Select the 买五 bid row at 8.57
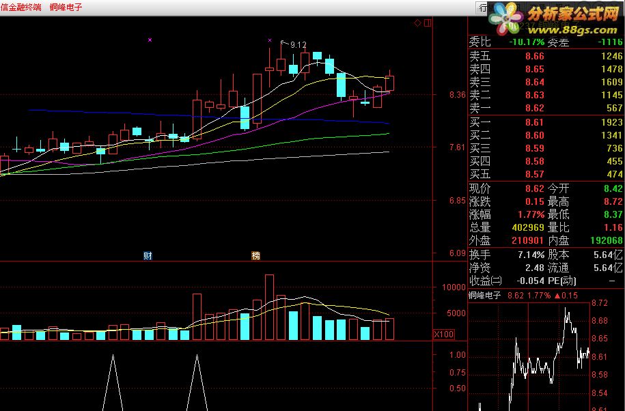Image resolution: width=625 pixels, height=411 pixels. (546, 174)
